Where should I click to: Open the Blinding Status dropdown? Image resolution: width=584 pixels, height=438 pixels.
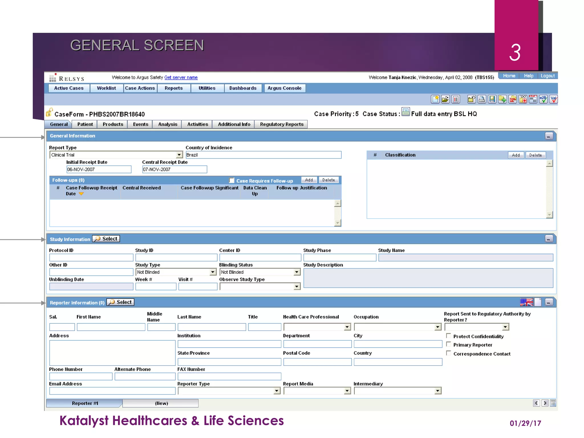pyautogui.click(x=297, y=272)
